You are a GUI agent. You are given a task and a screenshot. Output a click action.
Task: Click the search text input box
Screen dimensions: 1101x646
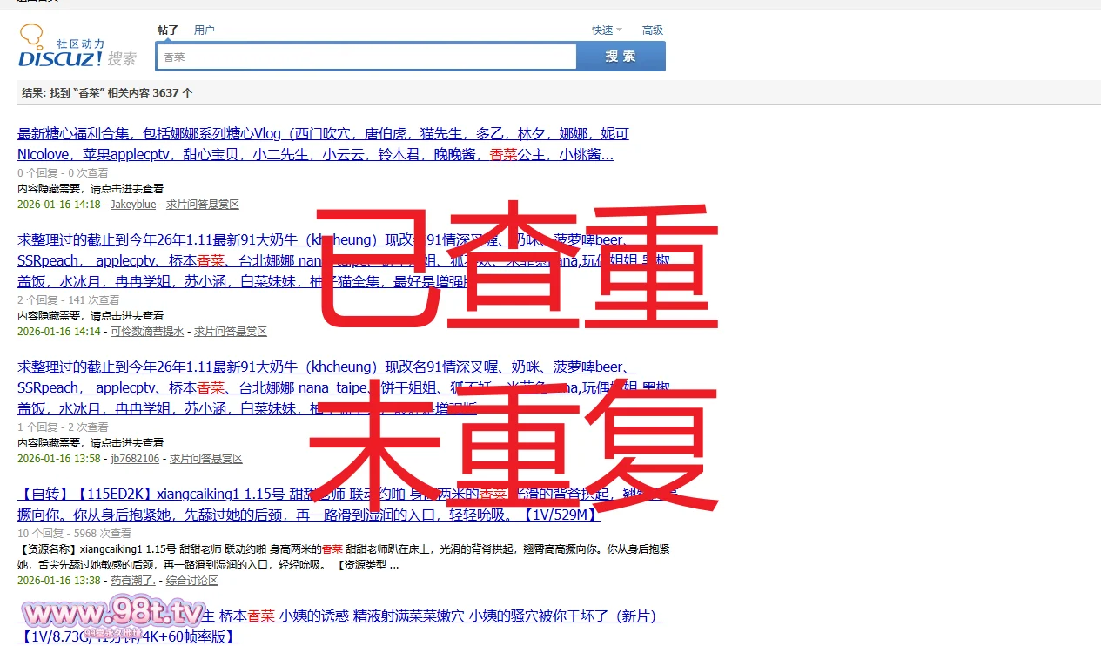(x=366, y=57)
